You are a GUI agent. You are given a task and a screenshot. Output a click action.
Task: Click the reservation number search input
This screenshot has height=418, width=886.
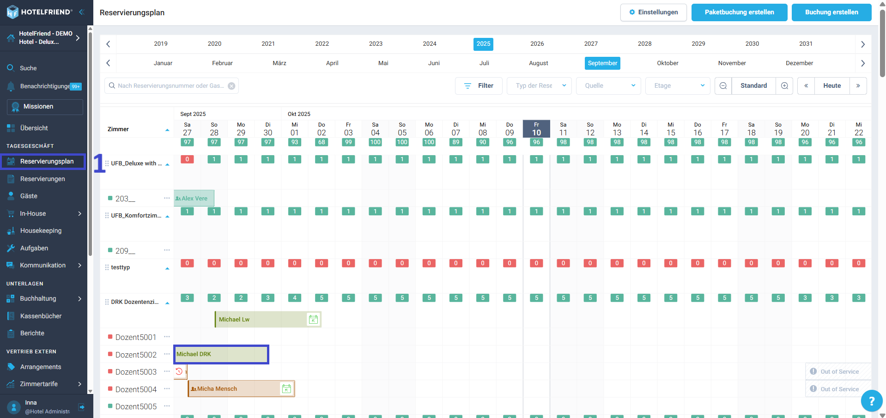click(x=170, y=86)
